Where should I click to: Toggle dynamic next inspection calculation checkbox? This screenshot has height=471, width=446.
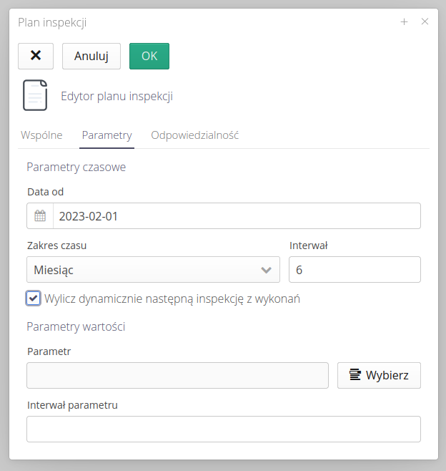tap(34, 298)
